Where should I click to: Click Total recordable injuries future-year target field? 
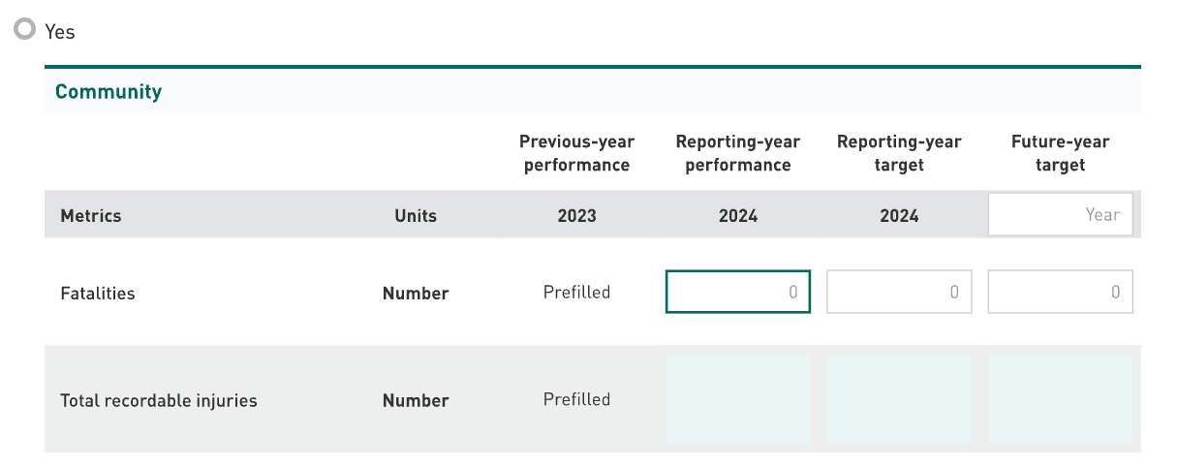[x=1060, y=399]
